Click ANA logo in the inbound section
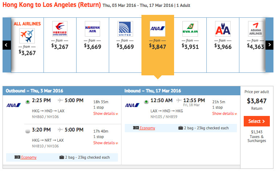This screenshot has width=276, height=171. tap(132, 105)
